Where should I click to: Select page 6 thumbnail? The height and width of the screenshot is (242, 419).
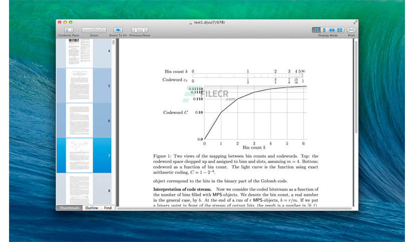pos(79,120)
